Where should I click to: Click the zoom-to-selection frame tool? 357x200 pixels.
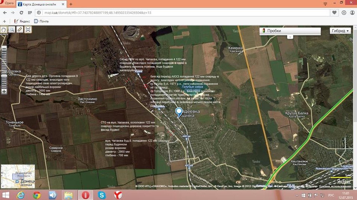(x=28, y=29)
